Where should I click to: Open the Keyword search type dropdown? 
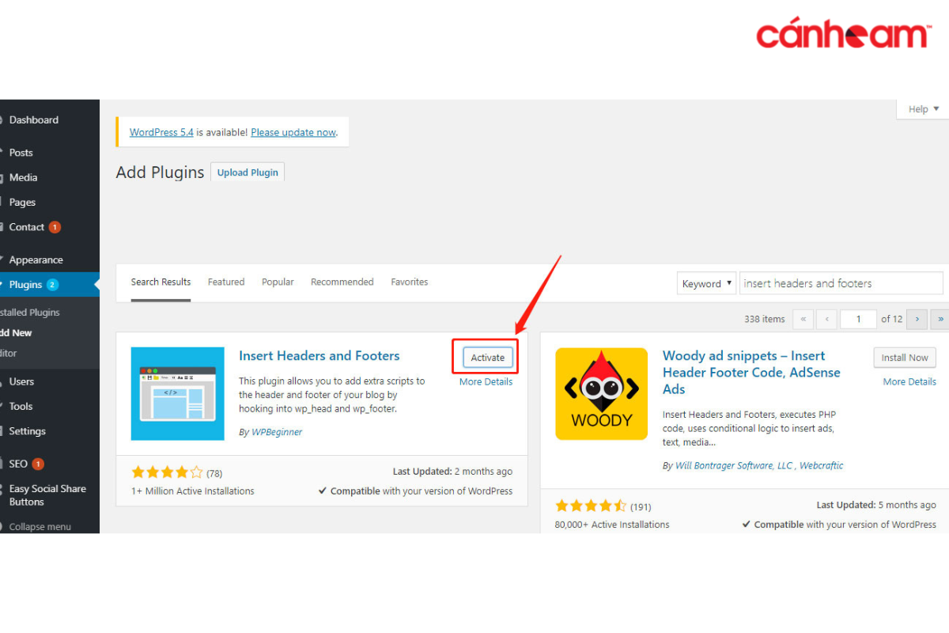[x=707, y=283]
